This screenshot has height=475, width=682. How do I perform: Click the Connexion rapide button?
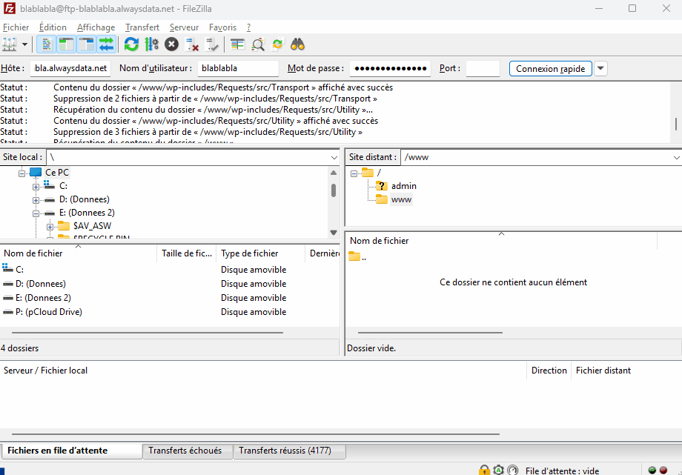(x=551, y=69)
